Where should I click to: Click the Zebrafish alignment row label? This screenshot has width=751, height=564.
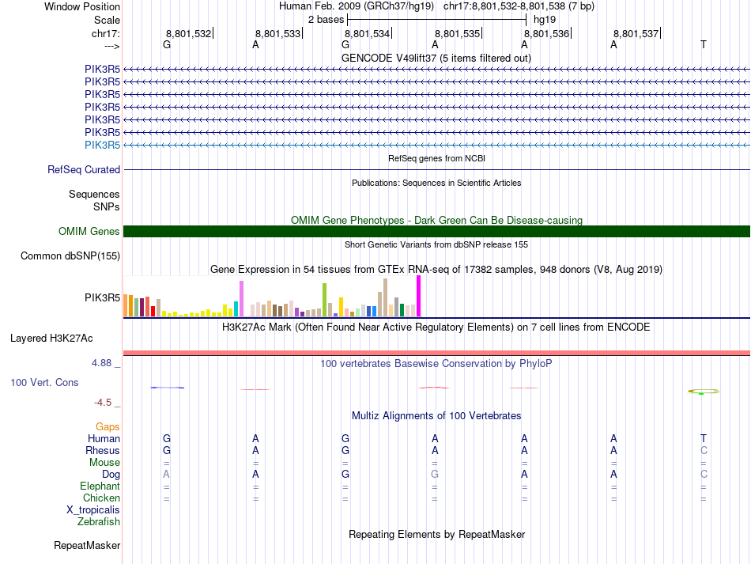pyautogui.click(x=99, y=521)
